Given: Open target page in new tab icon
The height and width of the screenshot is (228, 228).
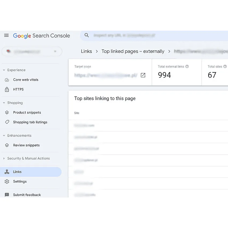Looking at the screenshot, I should pos(143,75).
